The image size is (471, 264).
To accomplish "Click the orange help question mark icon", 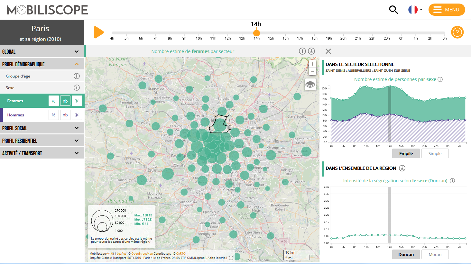I will click(x=457, y=32).
